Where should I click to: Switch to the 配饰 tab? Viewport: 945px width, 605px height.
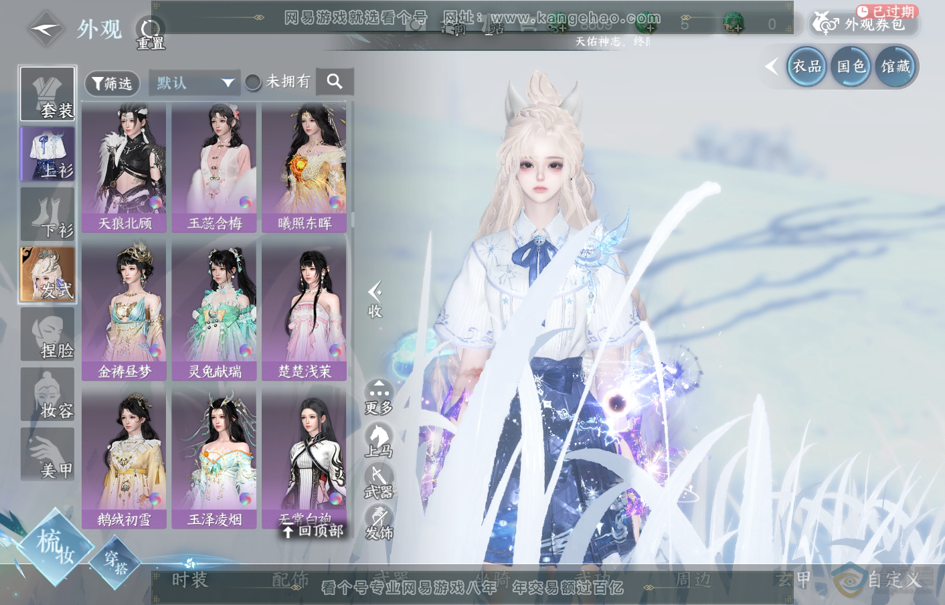coord(290,580)
